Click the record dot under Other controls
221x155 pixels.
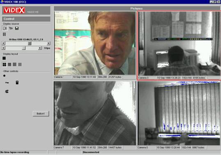pos(4,76)
